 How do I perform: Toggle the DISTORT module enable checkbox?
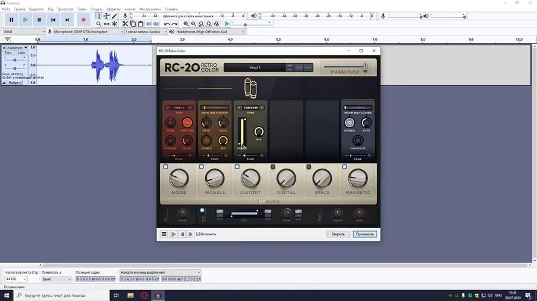point(237,167)
